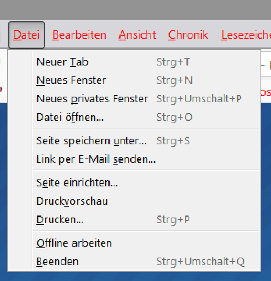Click Datei öffnen... menu item
271x281 pixels.
coord(70,118)
